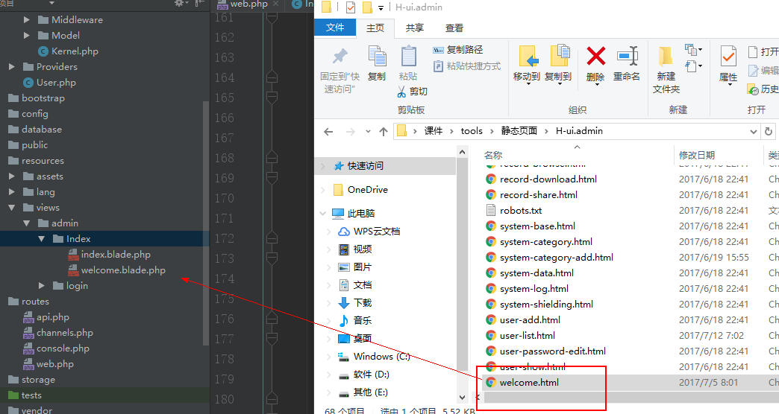Viewport: 779px width, 414px height.
Task: Click the Rename (重命名) ribbon icon
Action: 627,57
